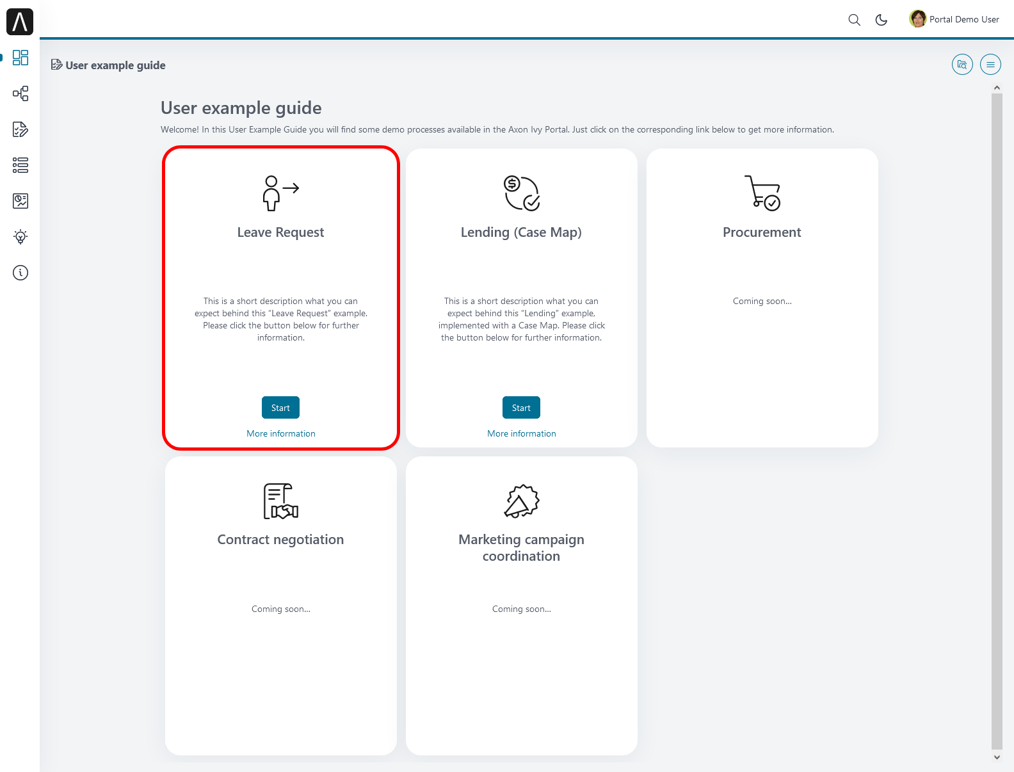
Task: Click the Axon Ivy logo
Action: tap(20, 22)
